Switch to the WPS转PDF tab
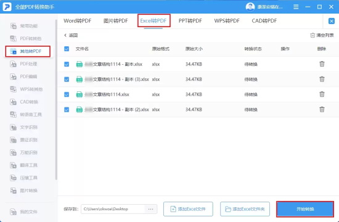This screenshot has height=222, width=339. 227,21
